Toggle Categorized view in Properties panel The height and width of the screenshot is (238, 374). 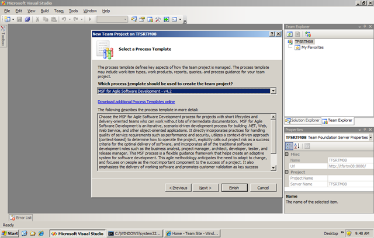coord(289,146)
